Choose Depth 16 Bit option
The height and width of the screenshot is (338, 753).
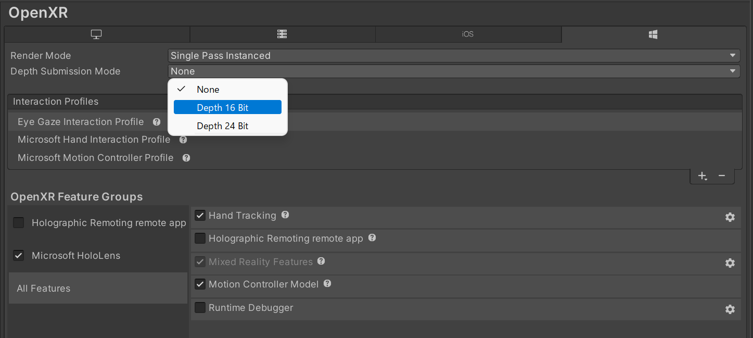[x=227, y=107]
